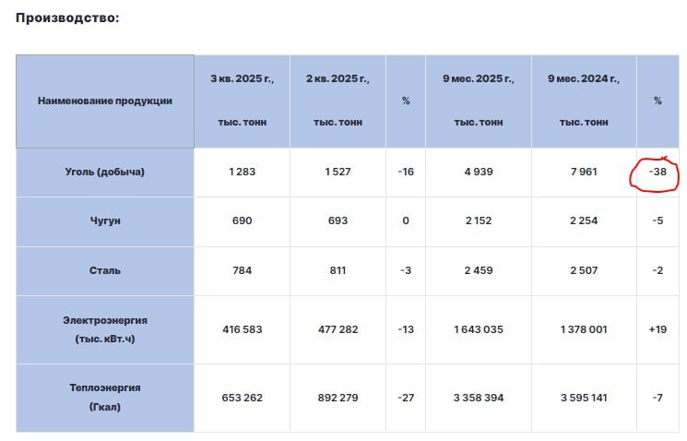Viewport: 687px width, 441px height.
Task: Click the heat energy value 3 358 394
Action: [479, 398]
